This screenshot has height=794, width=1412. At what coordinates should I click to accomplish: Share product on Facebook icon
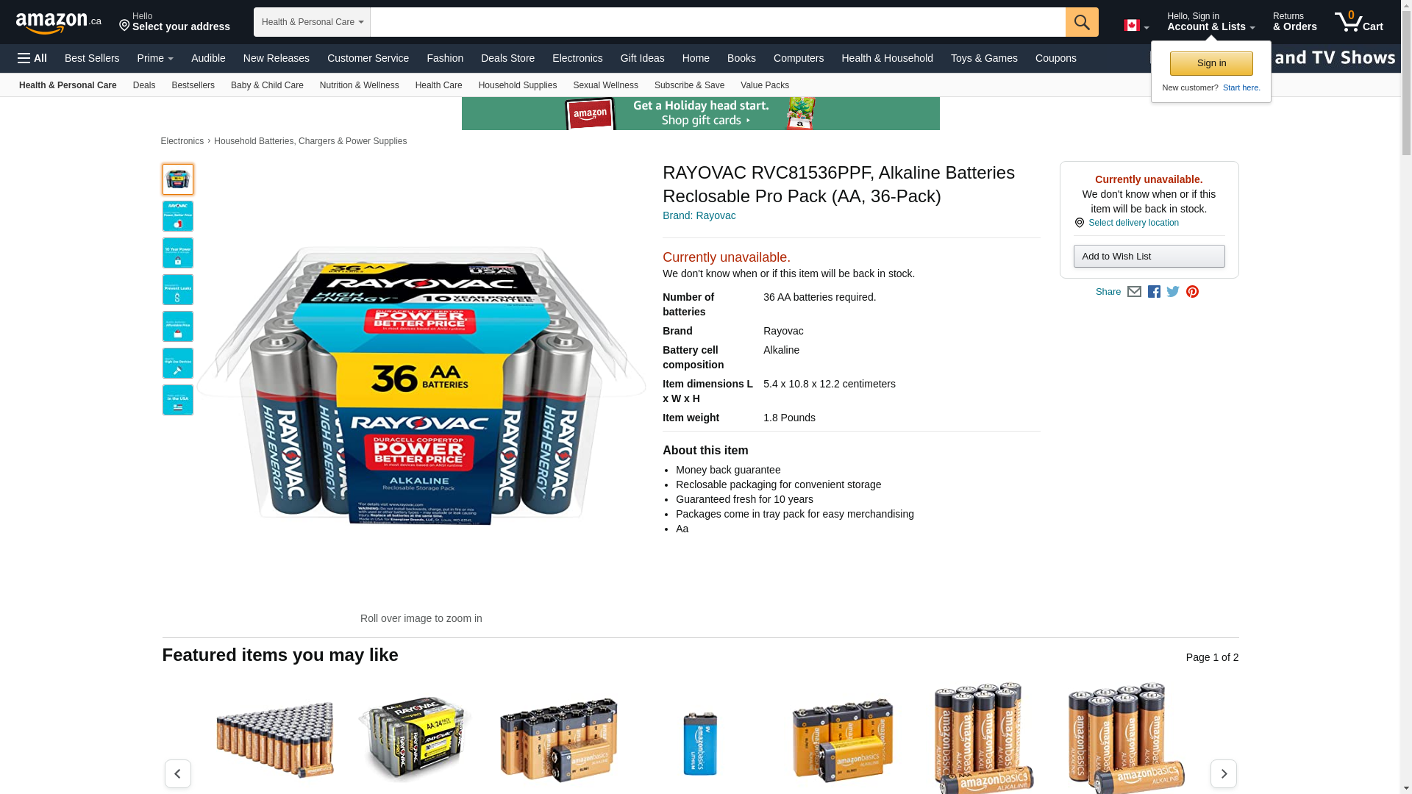click(1154, 292)
